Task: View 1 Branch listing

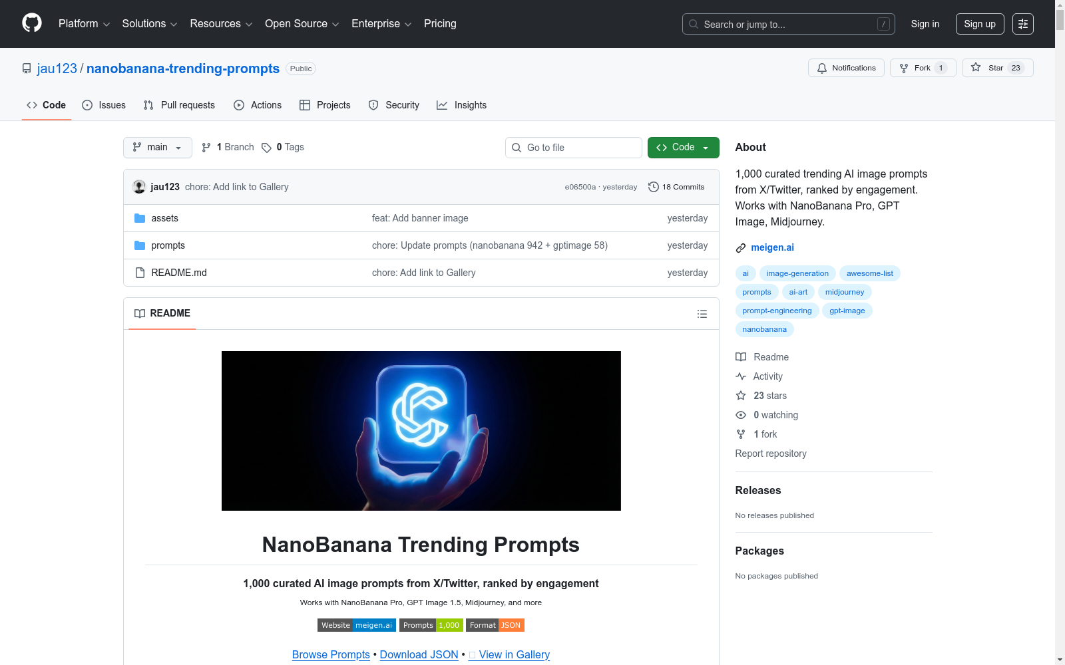Action: point(228,147)
